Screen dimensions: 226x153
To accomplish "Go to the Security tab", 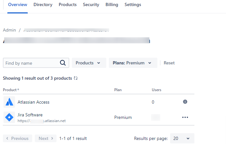I will click(91, 4).
